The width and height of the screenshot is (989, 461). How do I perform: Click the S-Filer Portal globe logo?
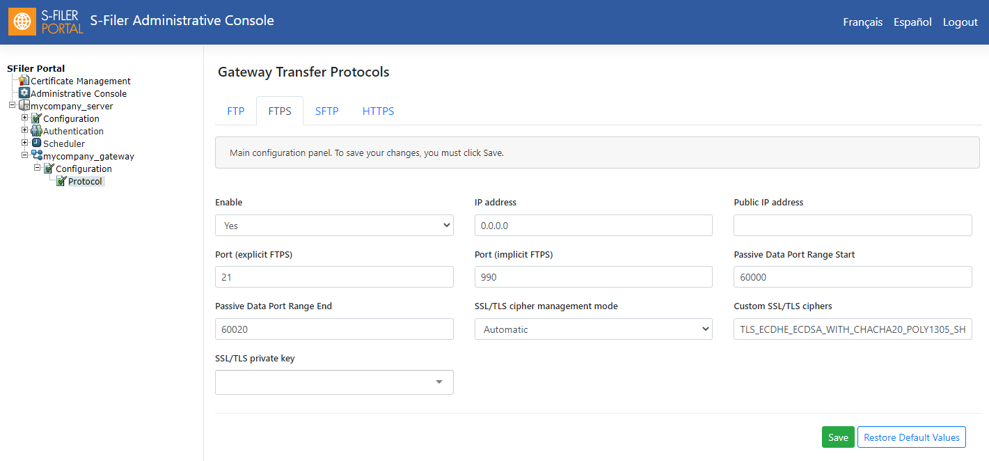[22, 22]
